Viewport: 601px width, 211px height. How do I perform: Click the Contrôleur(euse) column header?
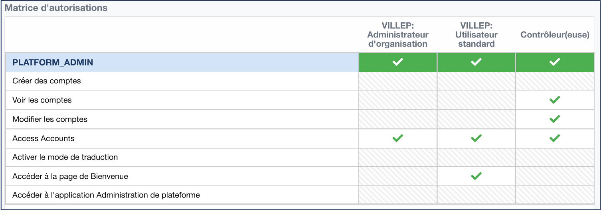coord(555,35)
